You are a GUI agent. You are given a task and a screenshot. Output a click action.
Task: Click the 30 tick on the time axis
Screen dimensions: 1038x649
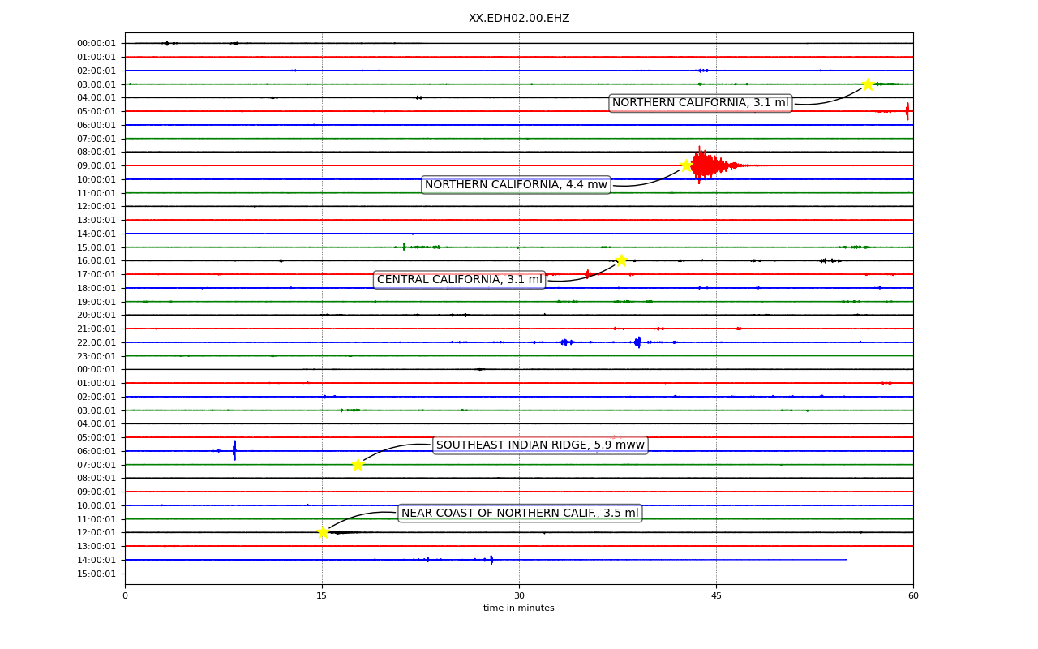519,595
